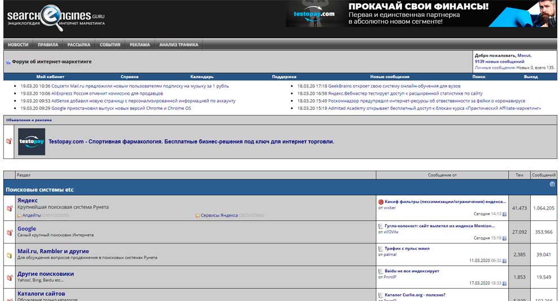Click the Searchengines.guru logo
Image resolution: width=559 pixels, height=301 pixels.
[56, 17]
